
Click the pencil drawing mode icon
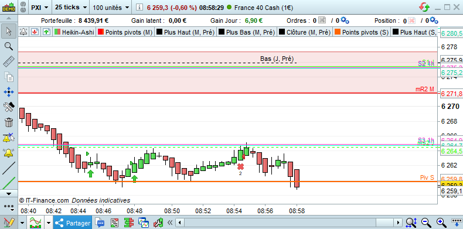pos(9,223)
